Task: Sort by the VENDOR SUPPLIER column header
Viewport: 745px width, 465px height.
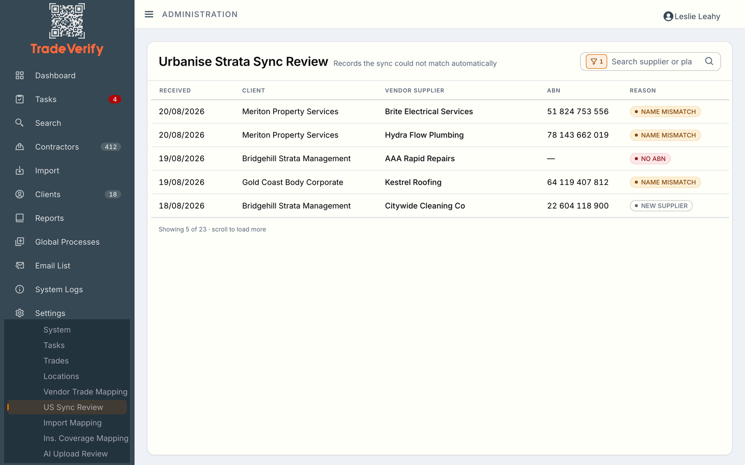Action: [x=414, y=90]
